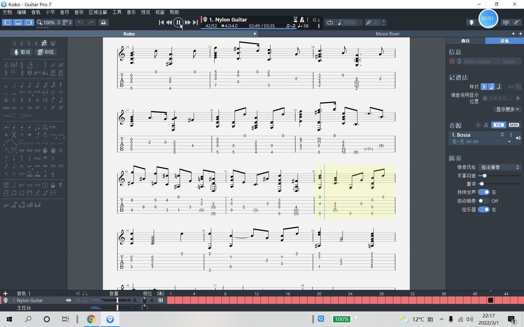Open the line-in guitar cable icon
The image size is (524, 327).
[517, 22]
